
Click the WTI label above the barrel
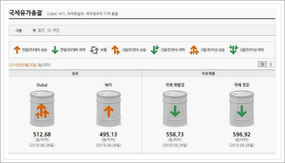(109, 85)
